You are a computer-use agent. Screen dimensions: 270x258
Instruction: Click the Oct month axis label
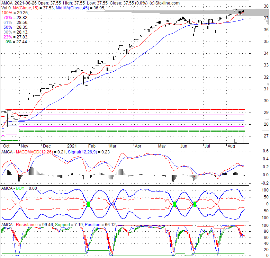click(x=6, y=146)
